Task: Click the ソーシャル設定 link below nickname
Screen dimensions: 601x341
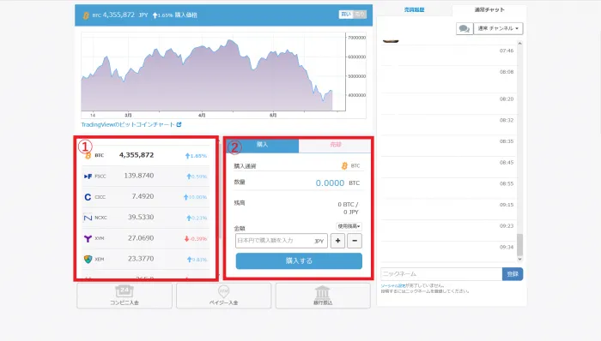Action: pos(393,285)
